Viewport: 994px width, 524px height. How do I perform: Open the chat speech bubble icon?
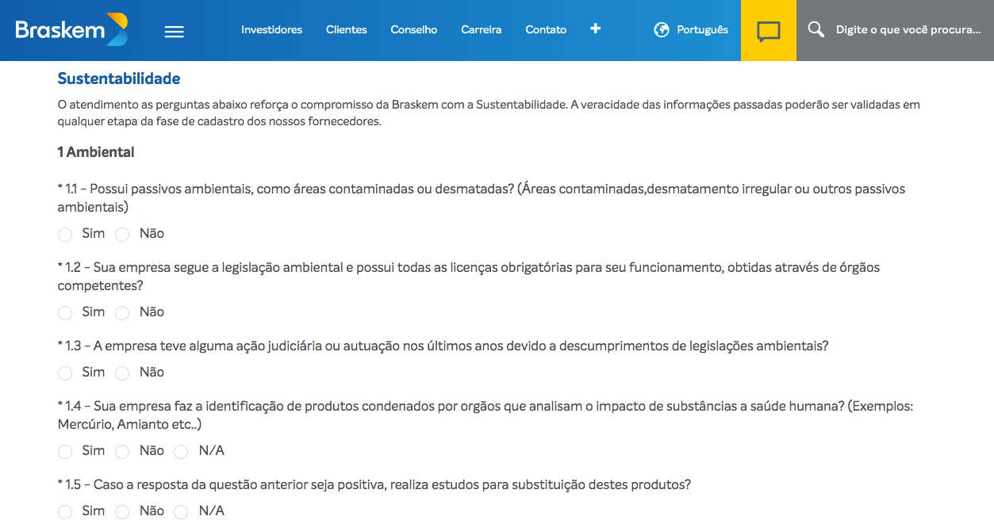pos(768,31)
